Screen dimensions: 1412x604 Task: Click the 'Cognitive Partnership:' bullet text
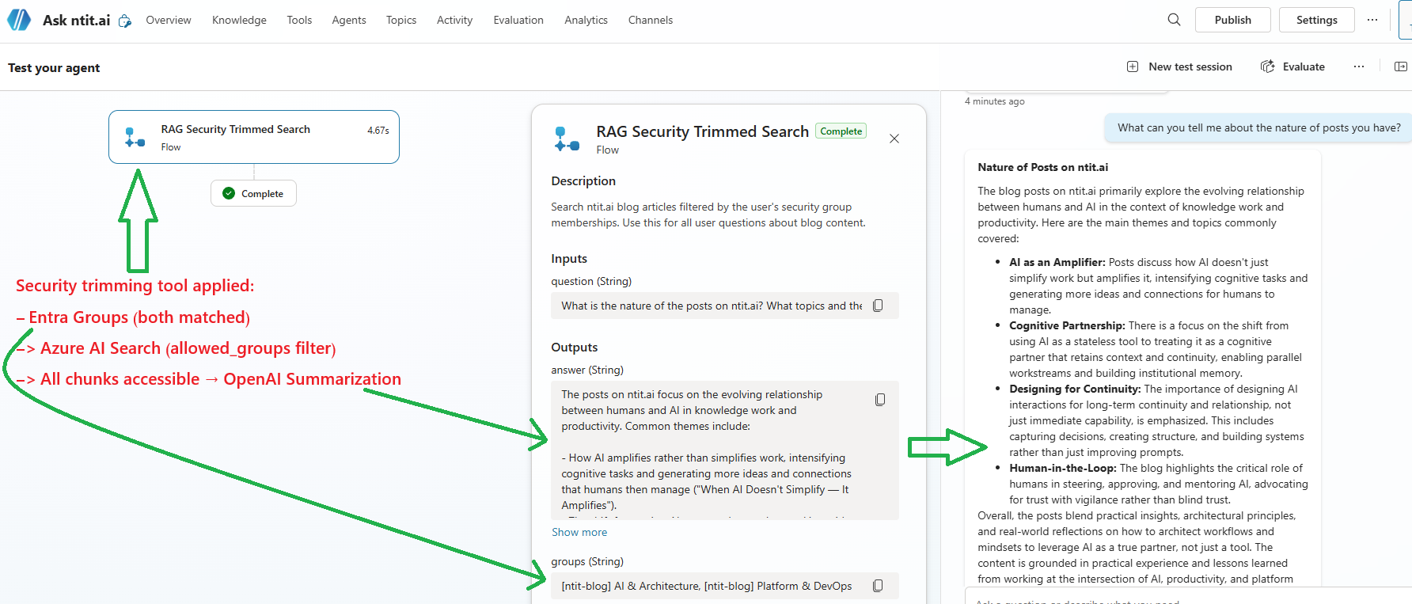(x=1067, y=325)
